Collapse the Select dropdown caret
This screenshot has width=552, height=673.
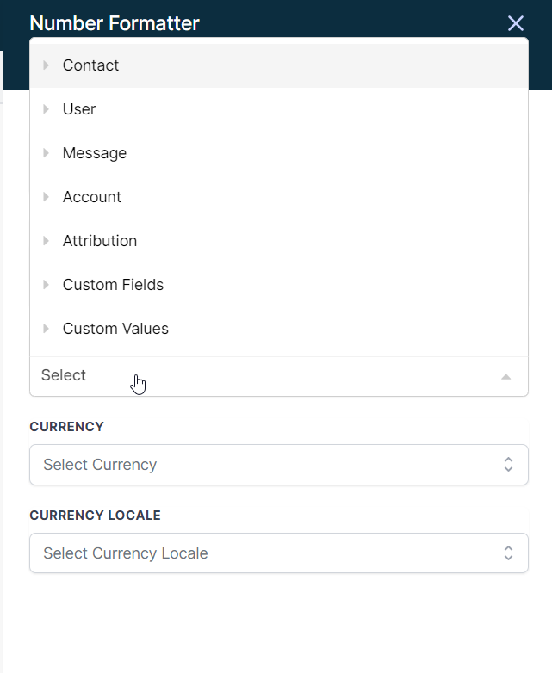506,377
